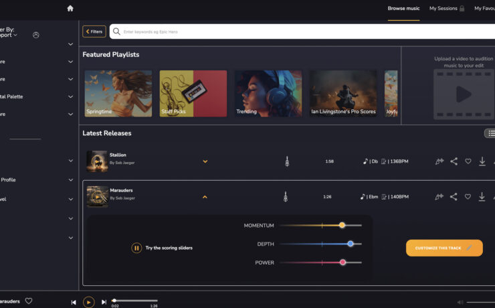Open the Trending playlist
The width and height of the screenshot is (495, 308).
(x=268, y=94)
